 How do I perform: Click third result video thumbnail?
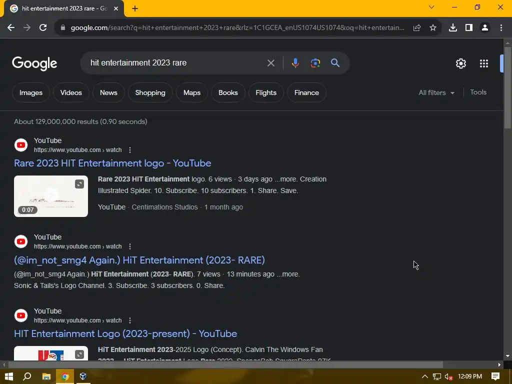click(x=51, y=353)
